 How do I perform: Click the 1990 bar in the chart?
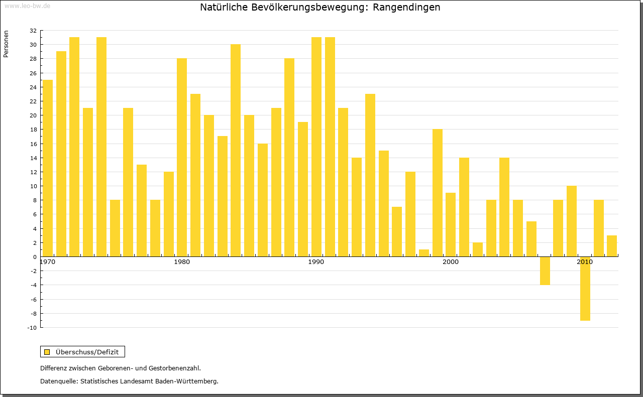(x=316, y=147)
